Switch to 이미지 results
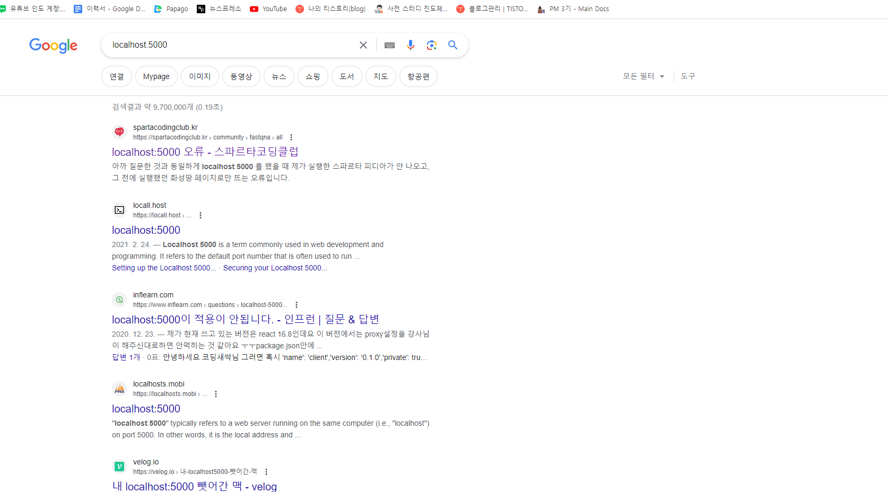The height and width of the screenshot is (492, 888). point(200,76)
